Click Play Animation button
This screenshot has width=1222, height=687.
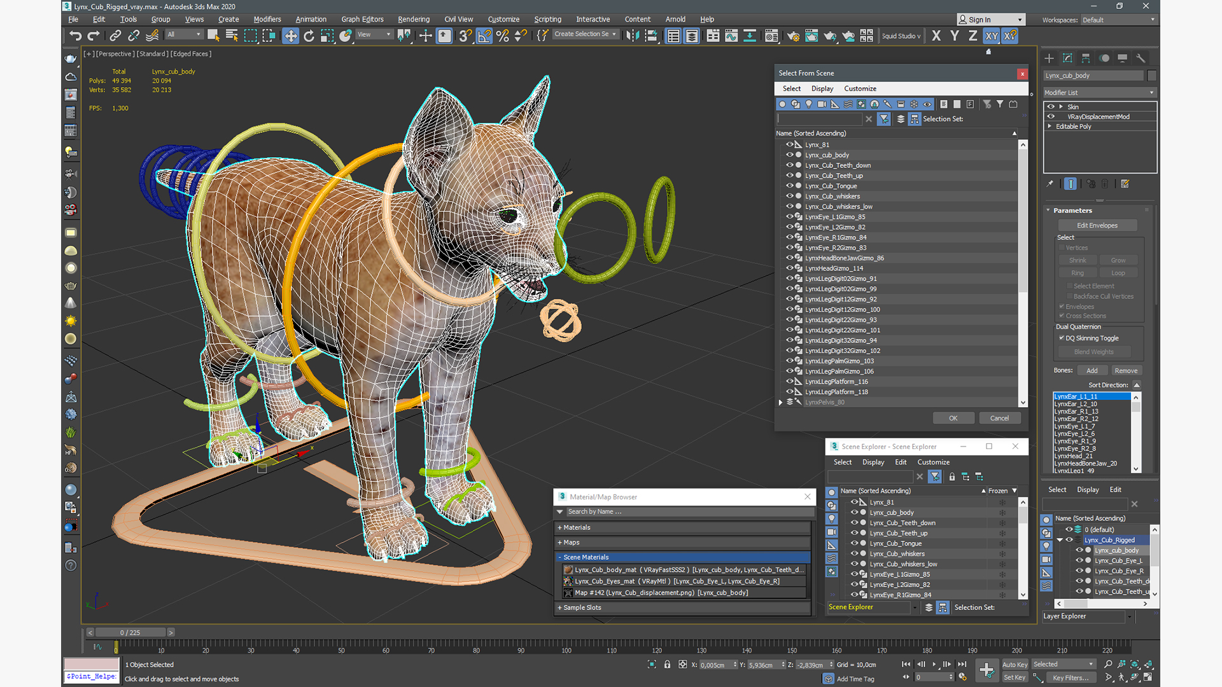[934, 664]
